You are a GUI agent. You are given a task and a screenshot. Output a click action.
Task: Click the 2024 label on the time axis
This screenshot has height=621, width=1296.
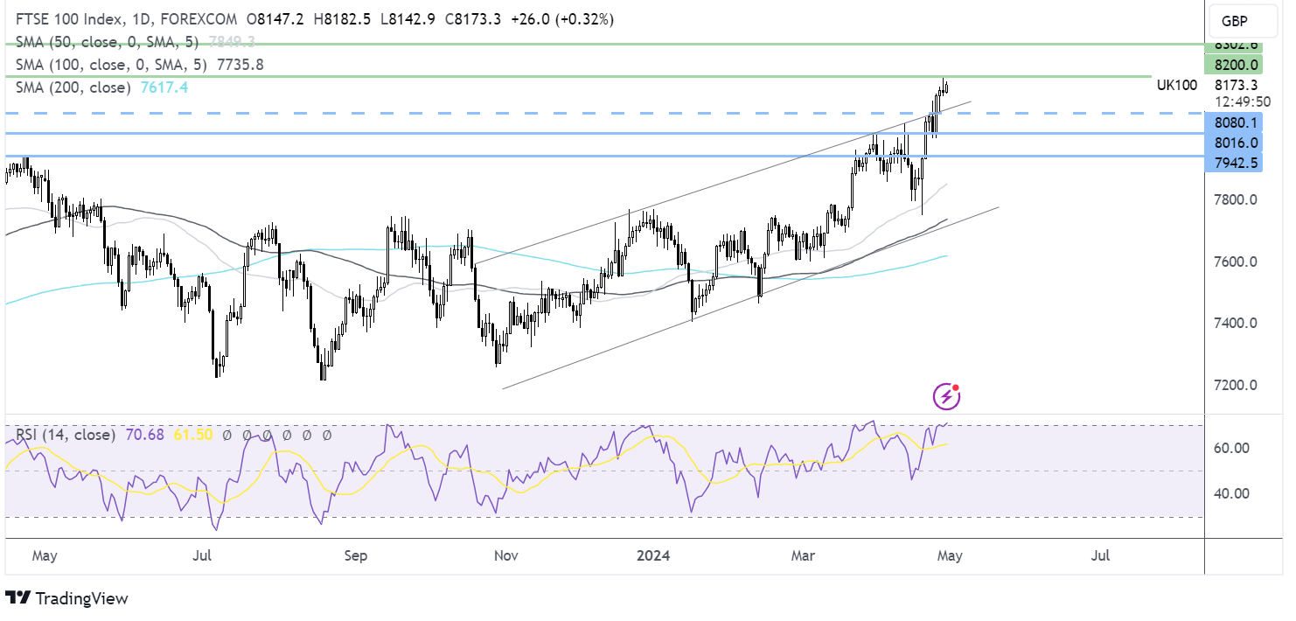pos(653,555)
